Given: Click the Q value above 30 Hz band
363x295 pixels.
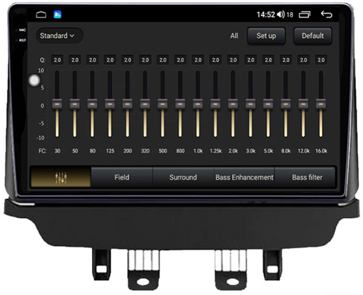Looking at the screenshot, I should click(x=57, y=60).
